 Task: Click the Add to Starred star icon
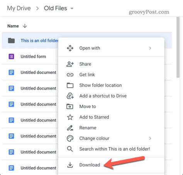[70, 117]
